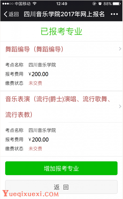Open the three-dot more options menu
123x199 pixels.
[x=114, y=14]
